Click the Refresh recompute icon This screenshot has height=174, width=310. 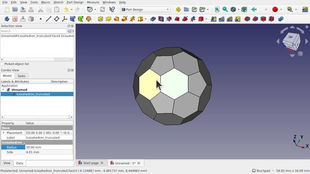102,10
